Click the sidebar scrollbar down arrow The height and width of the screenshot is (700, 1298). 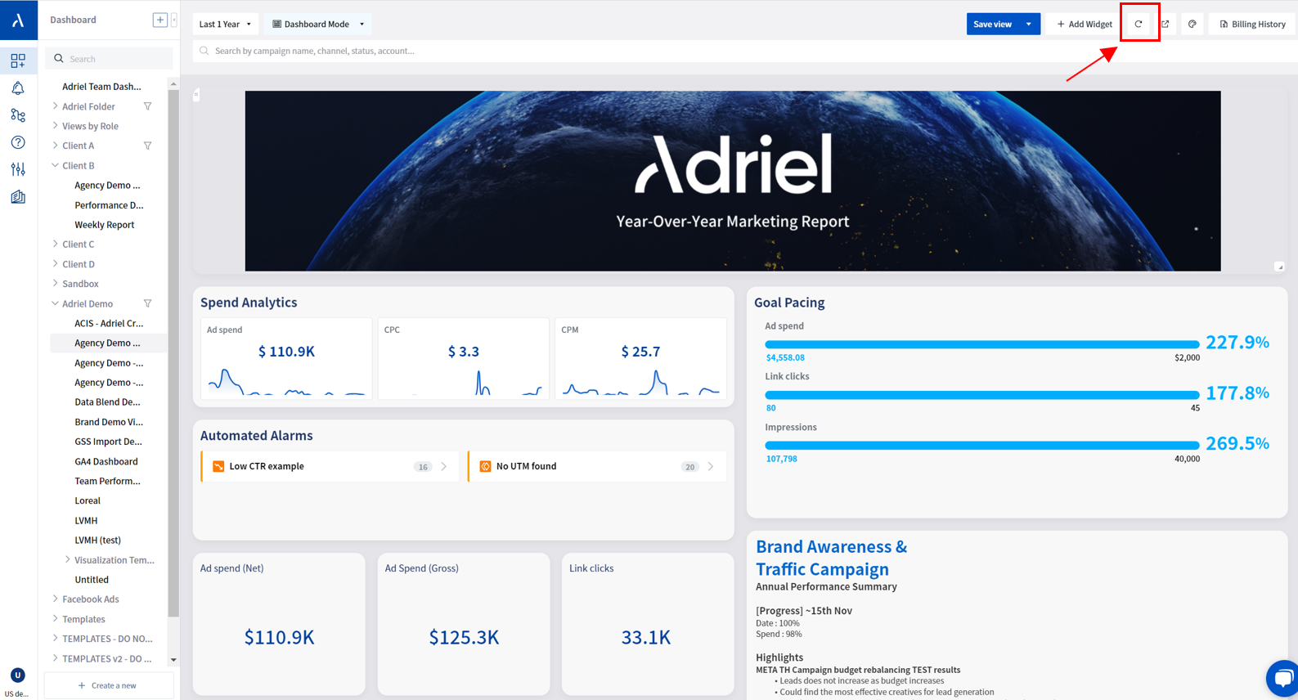click(x=173, y=659)
